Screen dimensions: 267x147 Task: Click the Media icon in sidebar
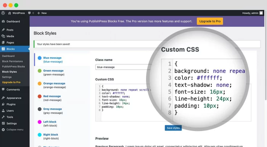(3, 36)
